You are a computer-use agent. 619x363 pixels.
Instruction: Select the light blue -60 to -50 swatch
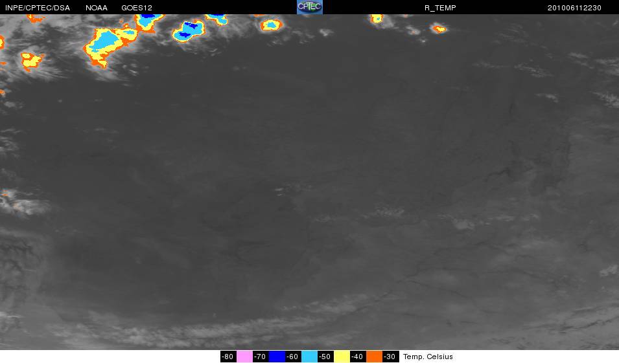coord(309,357)
